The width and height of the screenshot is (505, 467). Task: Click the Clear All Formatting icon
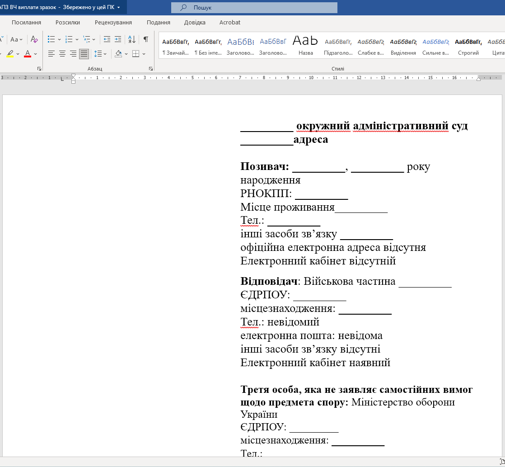(x=34, y=39)
